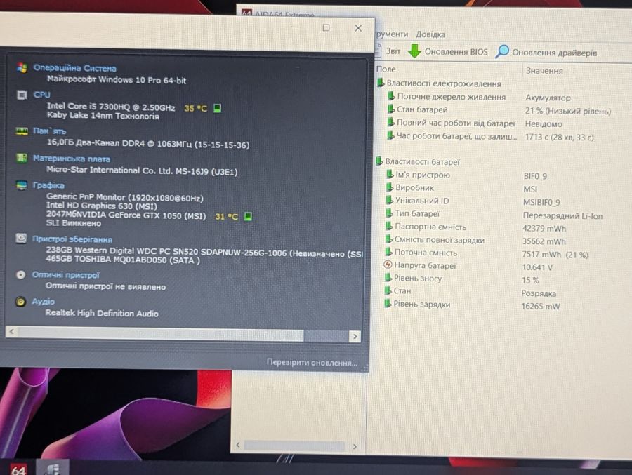632x475 pixels.
Task: Click the icon beside Ім'я пристрою row
Action: point(389,175)
